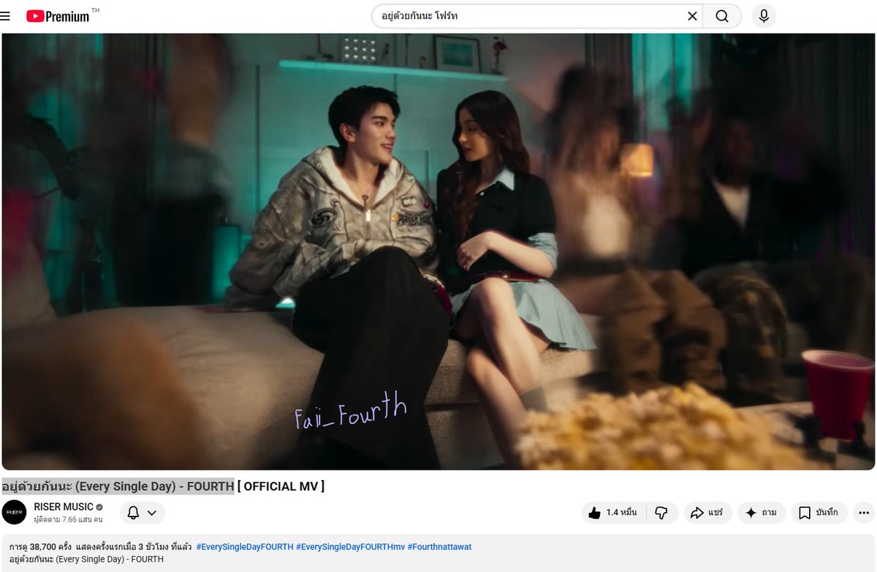Save the video with บันทึก
The image size is (877, 572).
pos(819,513)
